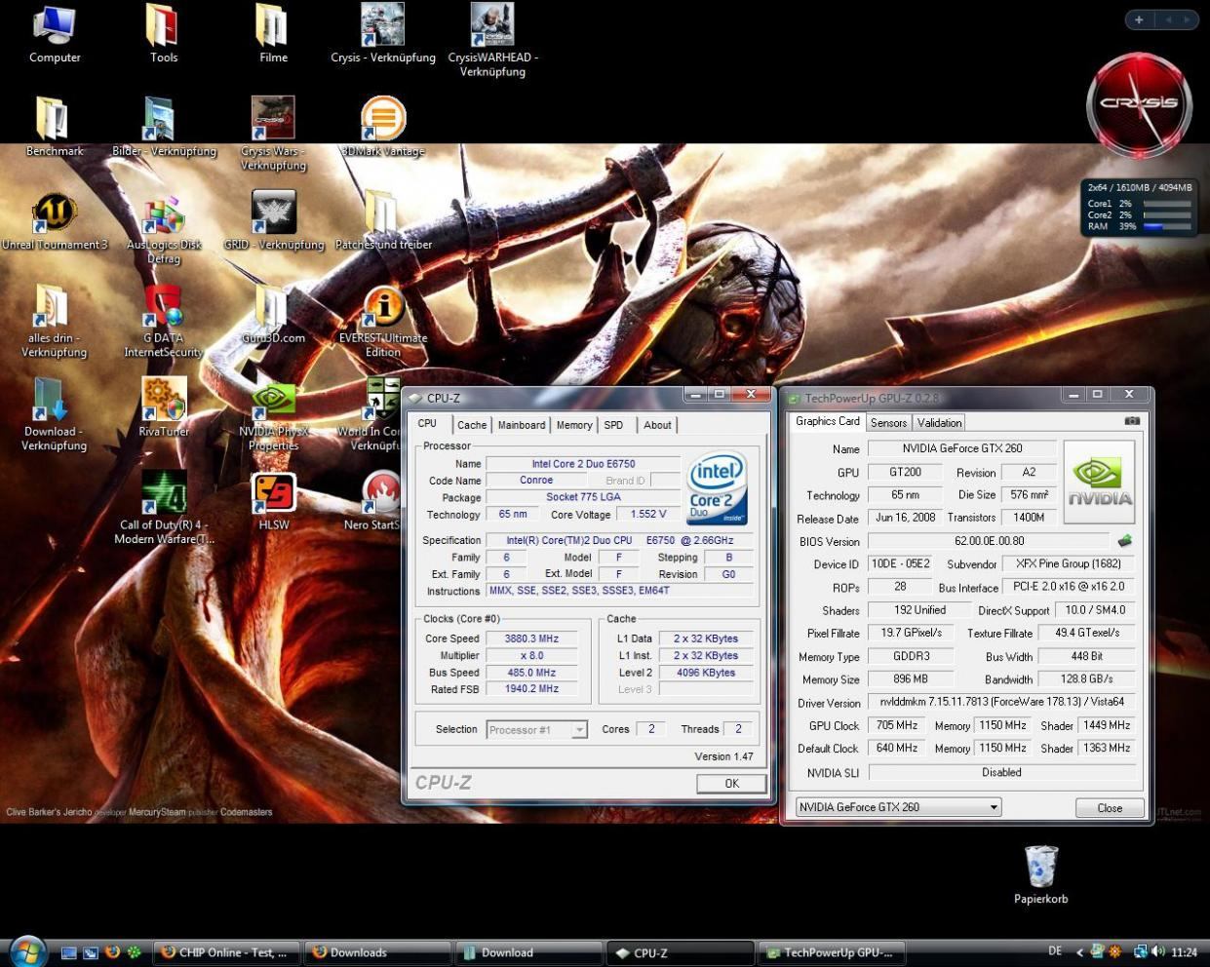Switch to CHIP Online taskbar button
Viewport: 1210px width, 967px height.
point(227,952)
